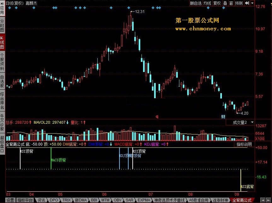Open the 牛叉诊股 sidebar tab

click(x=2, y=122)
